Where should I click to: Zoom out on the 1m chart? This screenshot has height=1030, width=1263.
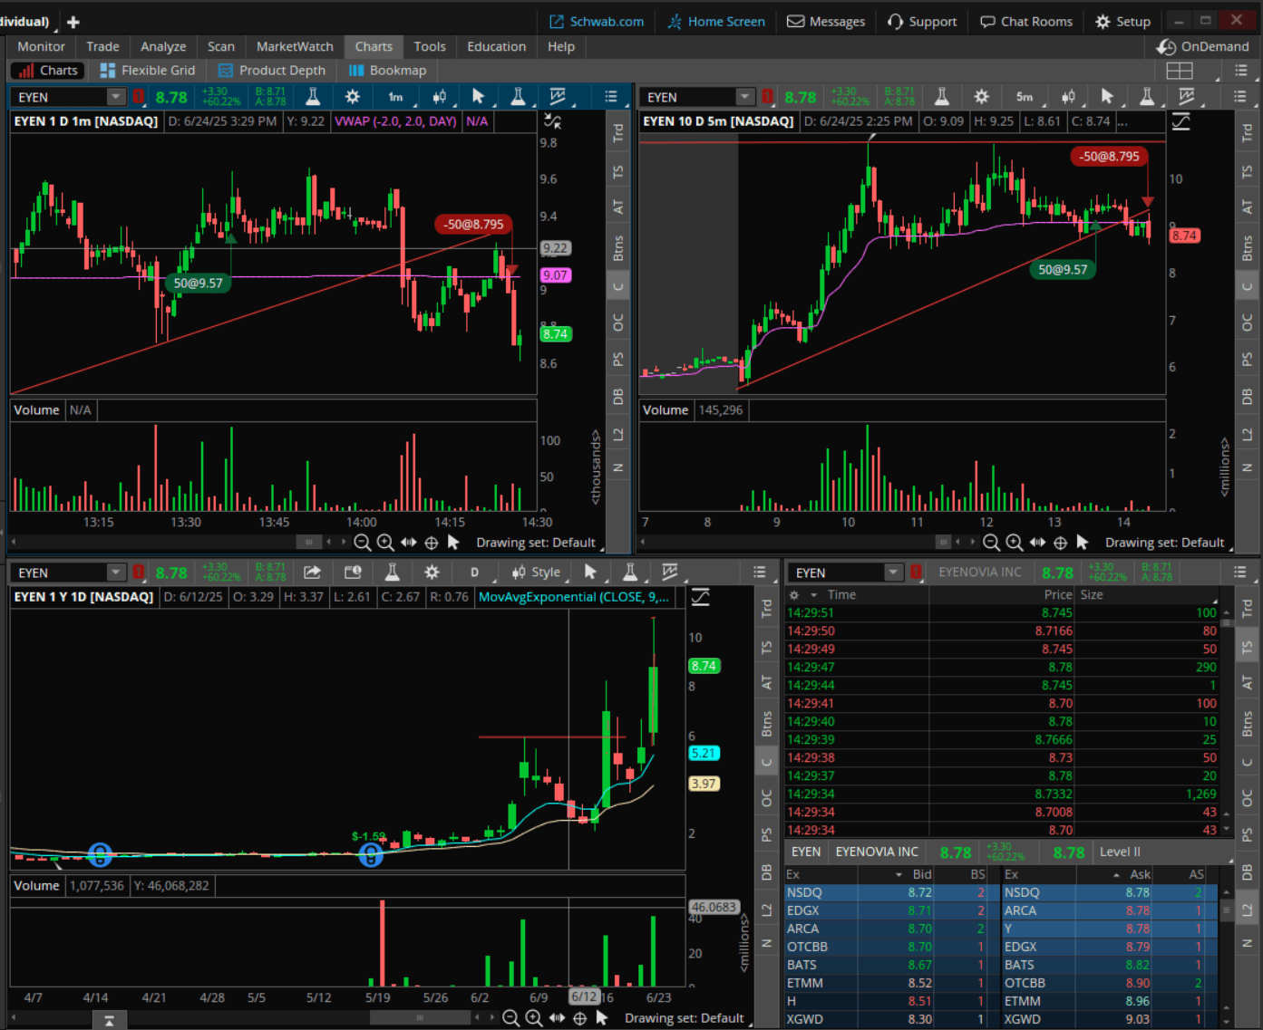pos(362,543)
